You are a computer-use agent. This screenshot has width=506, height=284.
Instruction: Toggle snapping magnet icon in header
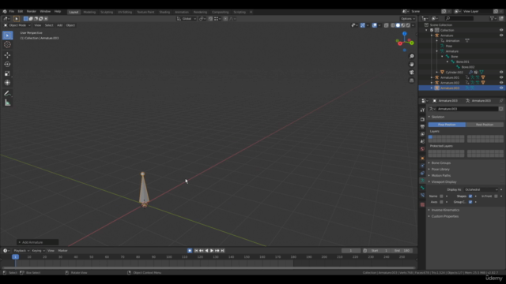click(210, 19)
